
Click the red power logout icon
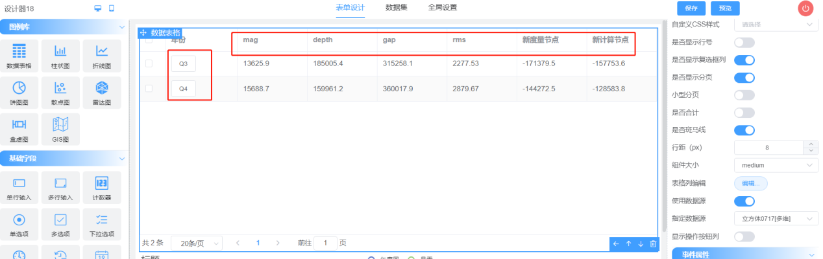tap(805, 8)
